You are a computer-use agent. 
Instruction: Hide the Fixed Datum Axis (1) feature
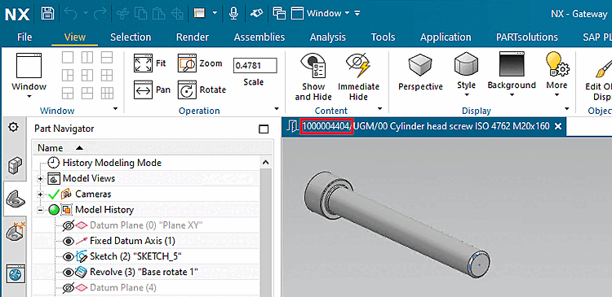(69, 241)
